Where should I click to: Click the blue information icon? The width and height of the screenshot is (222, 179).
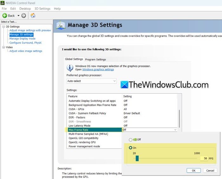click(70, 68)
